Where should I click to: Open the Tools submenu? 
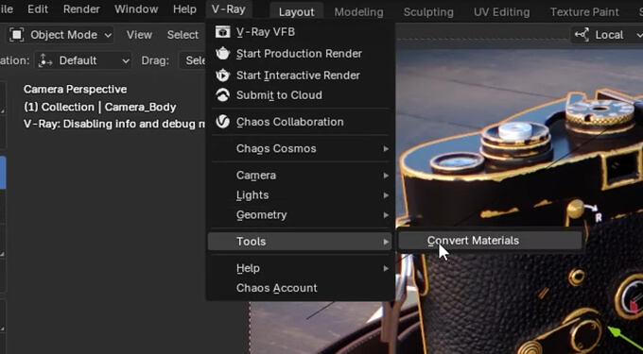(300, 242)
